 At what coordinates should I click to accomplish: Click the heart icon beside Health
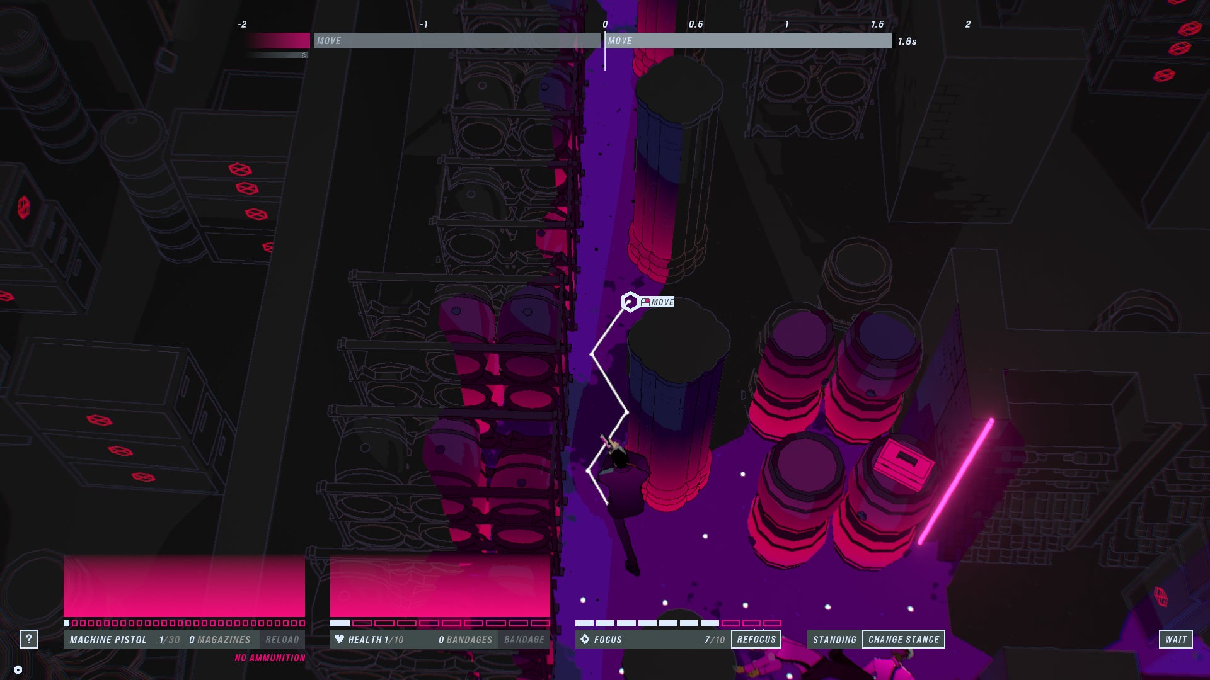tap(340, 639)
